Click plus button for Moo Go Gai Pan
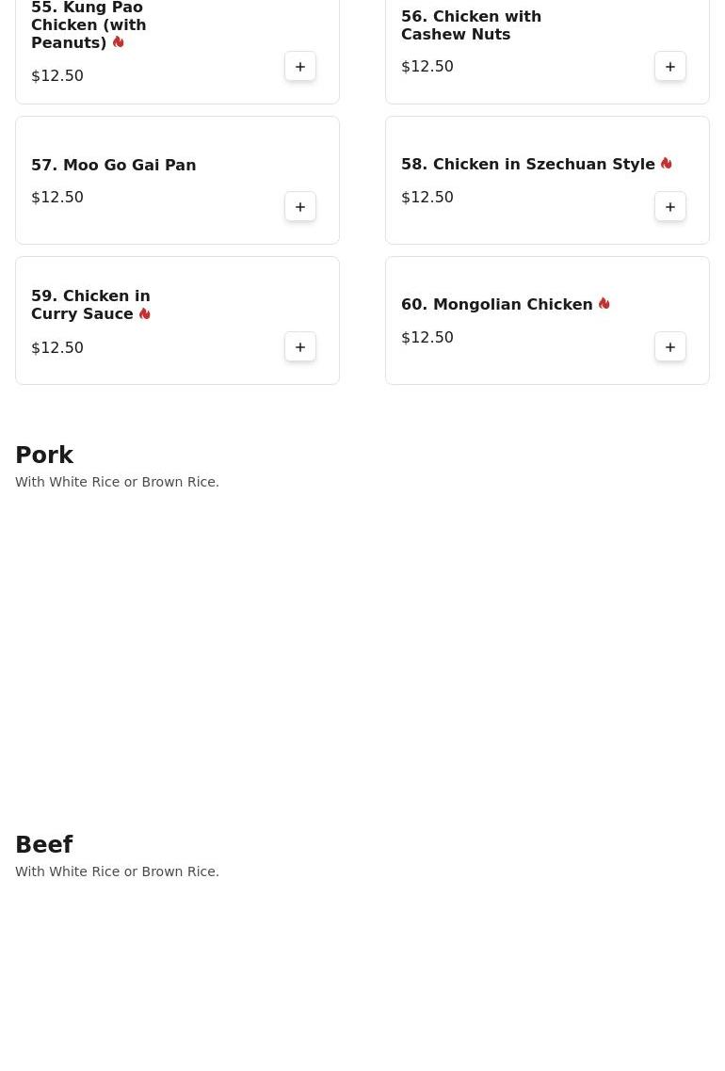This screenshot has width=725, height=1071. (x=300, y=207)
